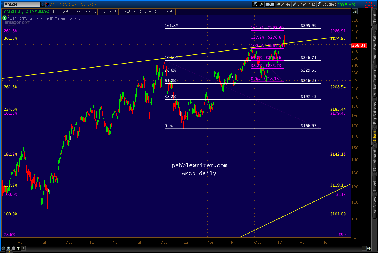Image resolution: width=378 pixels, height=253 pixels.
Task: Click the yellow 224.0% label at left
Action: 11,109
